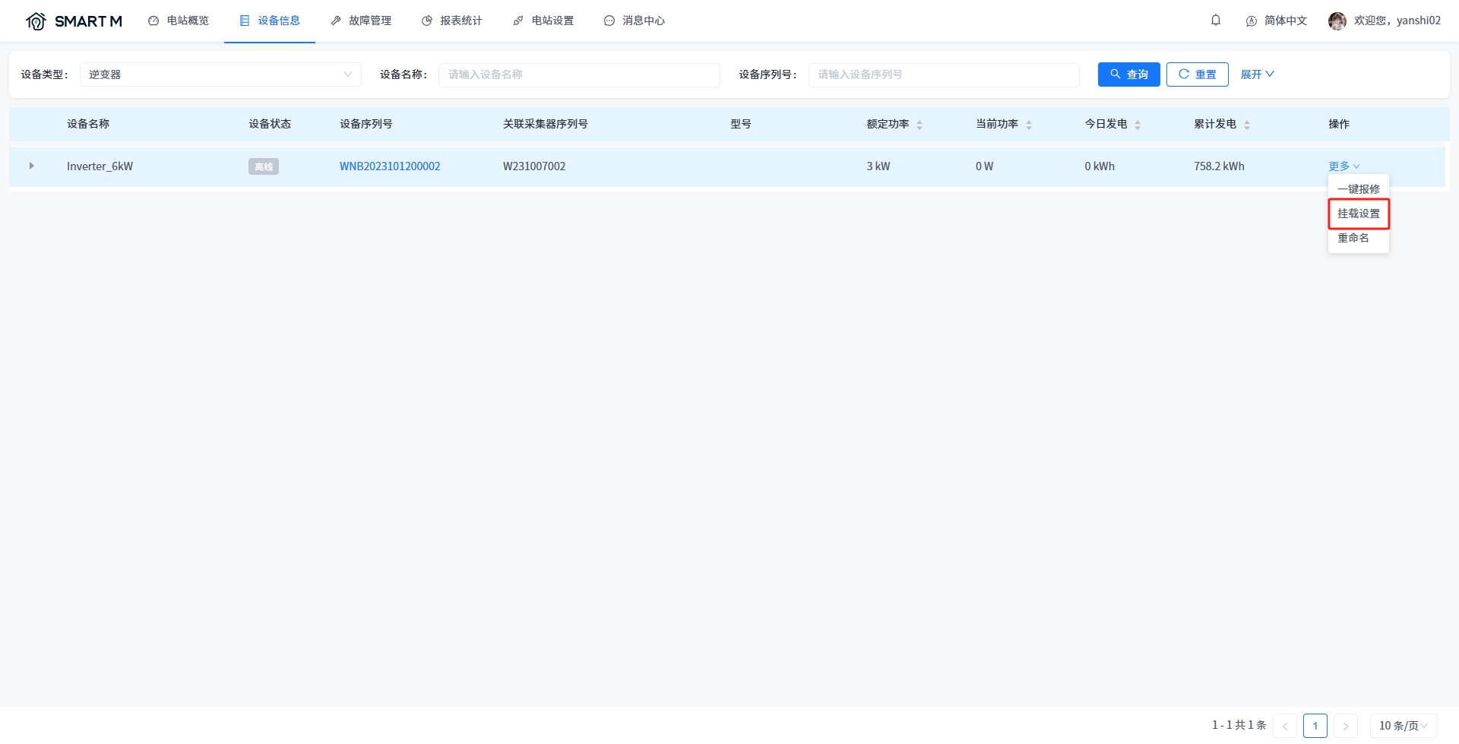Image resolution: width=1459 pixels, height=744 pixels.
Task: Click the blue 查询 search button
Action: [x=1128, y=74]
